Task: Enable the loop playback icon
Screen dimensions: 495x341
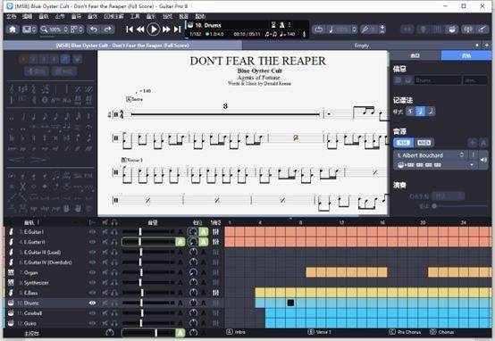Action: [x=319, y=29]
